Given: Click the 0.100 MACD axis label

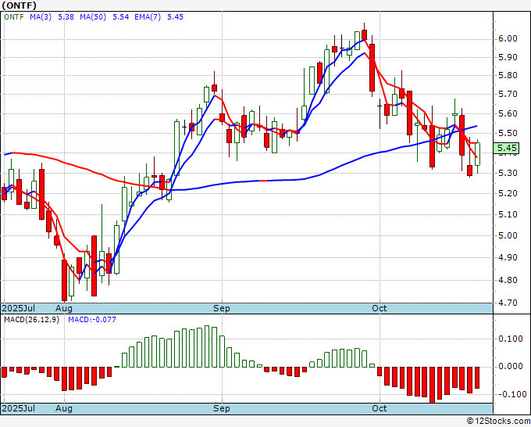Looking at the screenshot, I should coord(511,339).
